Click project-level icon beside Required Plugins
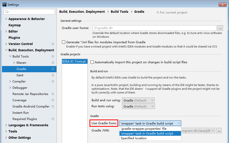The height and width of the screenshot is (143, 229). click(53, 119)
